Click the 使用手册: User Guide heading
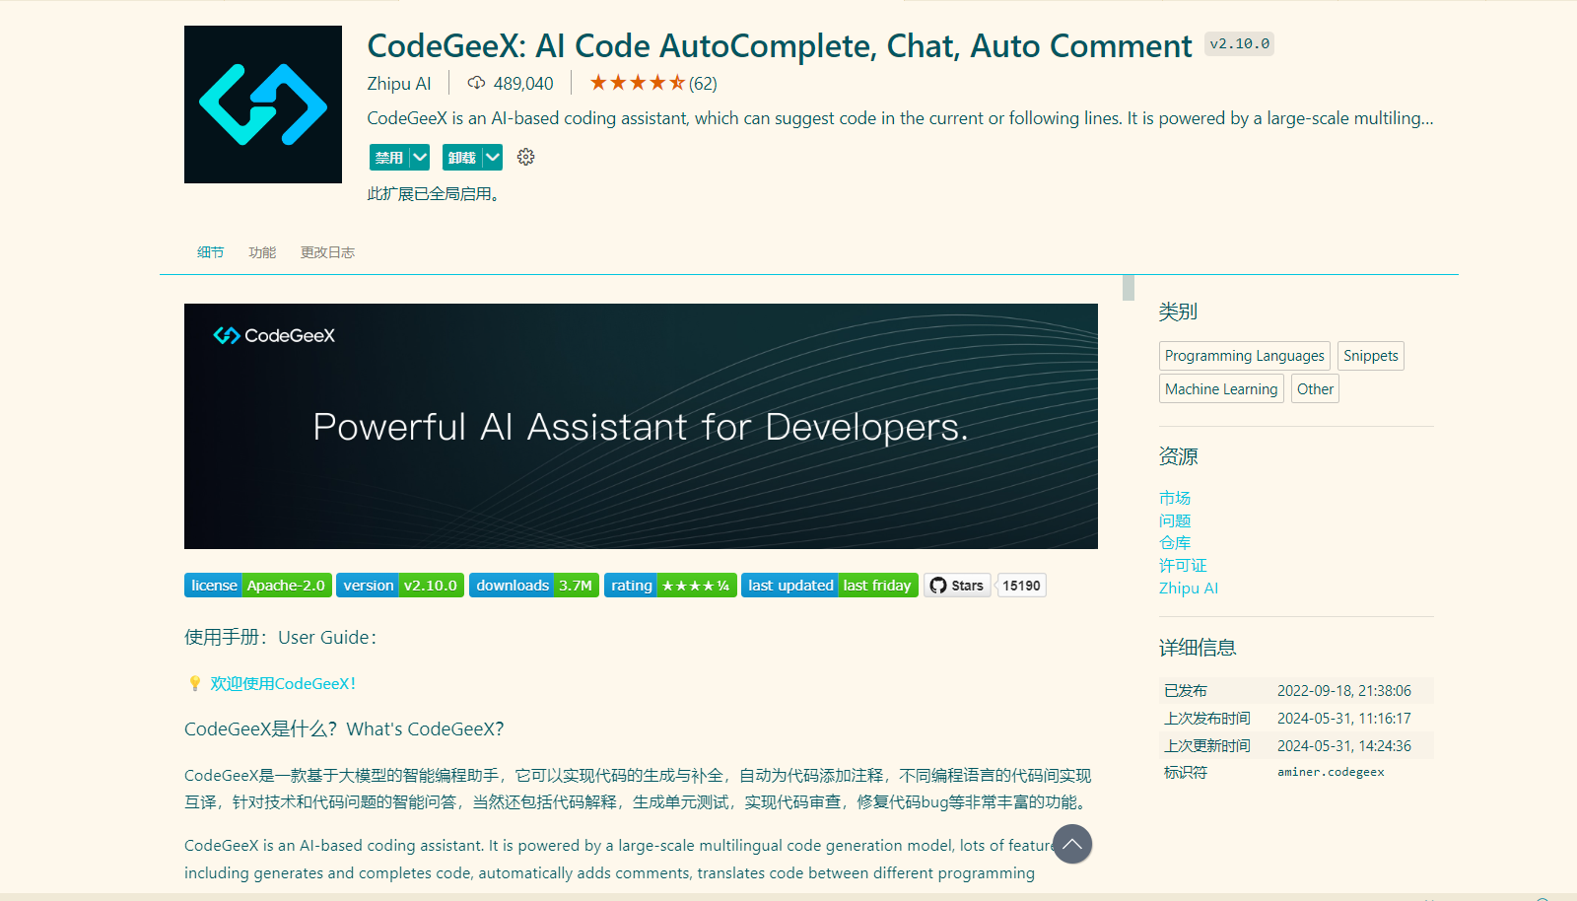The height and width of the screenshot is (901, 1577). pyautogui.click(x=281, y=638)
